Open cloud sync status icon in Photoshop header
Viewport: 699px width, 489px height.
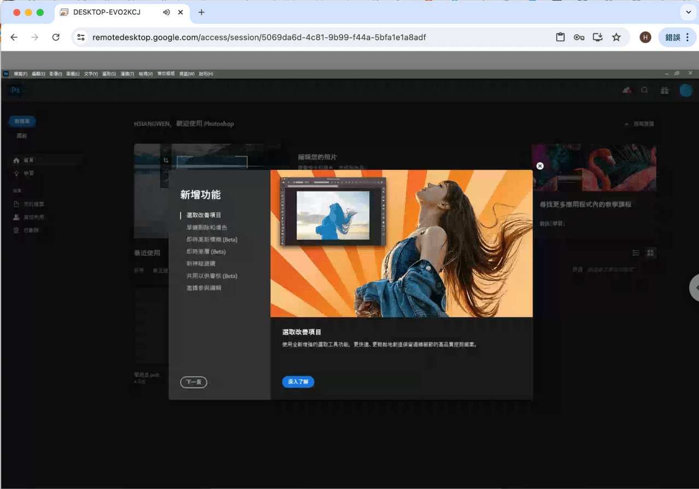click(627, 91)
